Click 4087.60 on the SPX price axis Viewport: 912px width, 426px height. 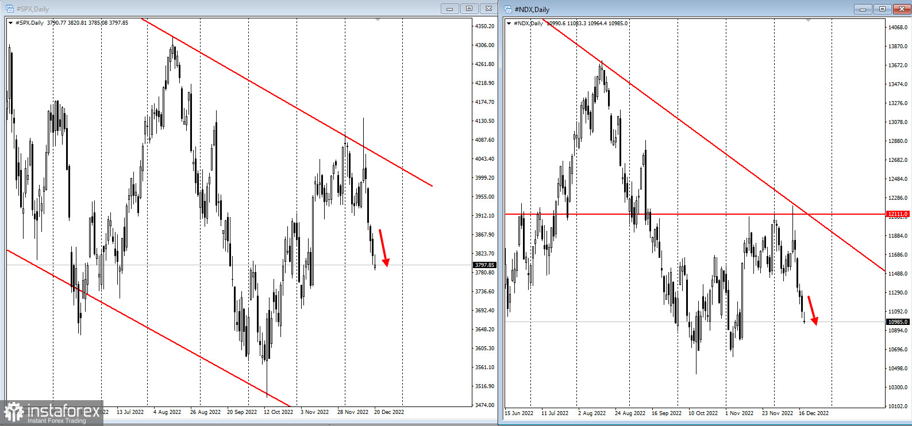(484, 140)
